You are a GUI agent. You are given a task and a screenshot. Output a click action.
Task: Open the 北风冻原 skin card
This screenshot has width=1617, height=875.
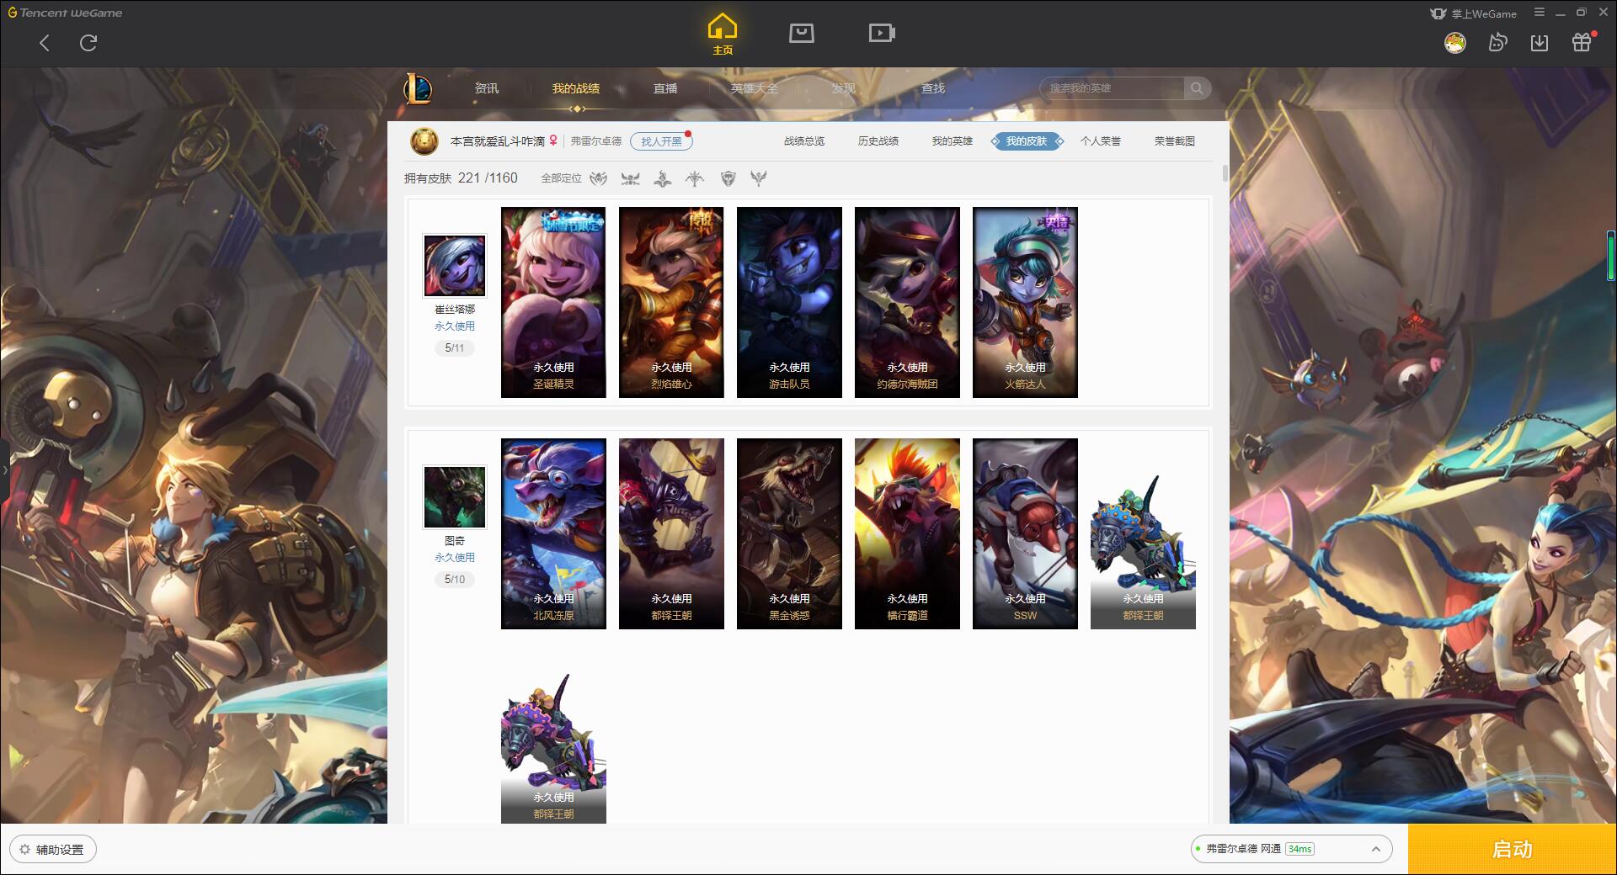point(553,533)
